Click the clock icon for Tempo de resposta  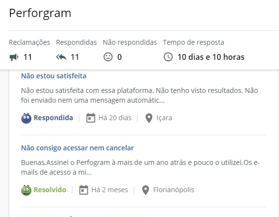[x=168, y=57]
